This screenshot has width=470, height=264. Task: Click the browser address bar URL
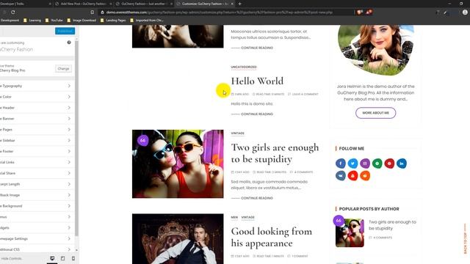(x=220, y=12)
